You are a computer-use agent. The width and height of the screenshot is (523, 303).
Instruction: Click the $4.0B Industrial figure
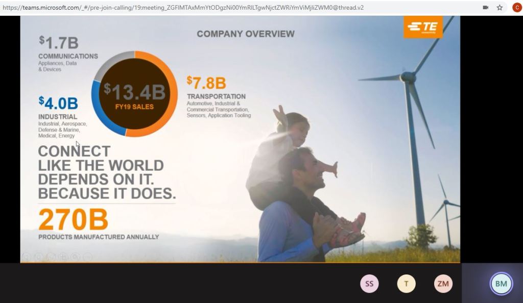58,104
